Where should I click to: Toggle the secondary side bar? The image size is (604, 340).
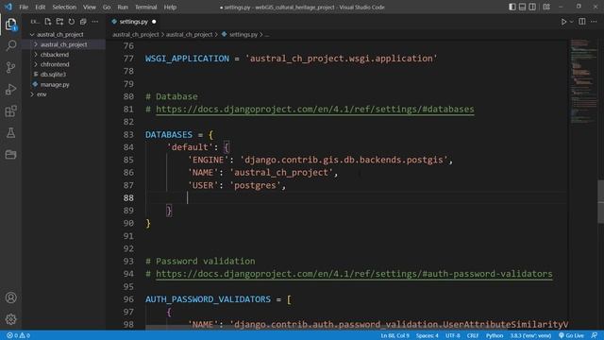coord(532,7)
